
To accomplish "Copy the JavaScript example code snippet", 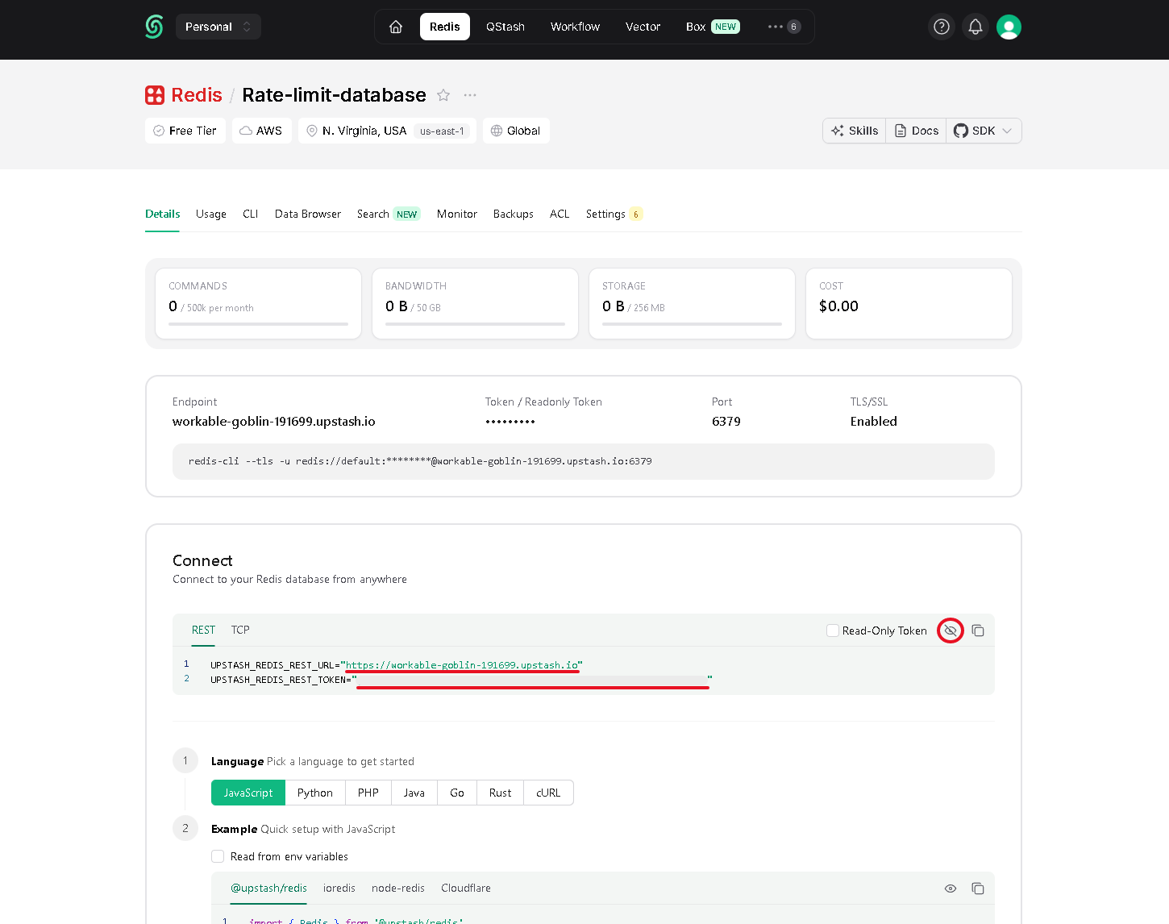I will click(x=978, y=889).
